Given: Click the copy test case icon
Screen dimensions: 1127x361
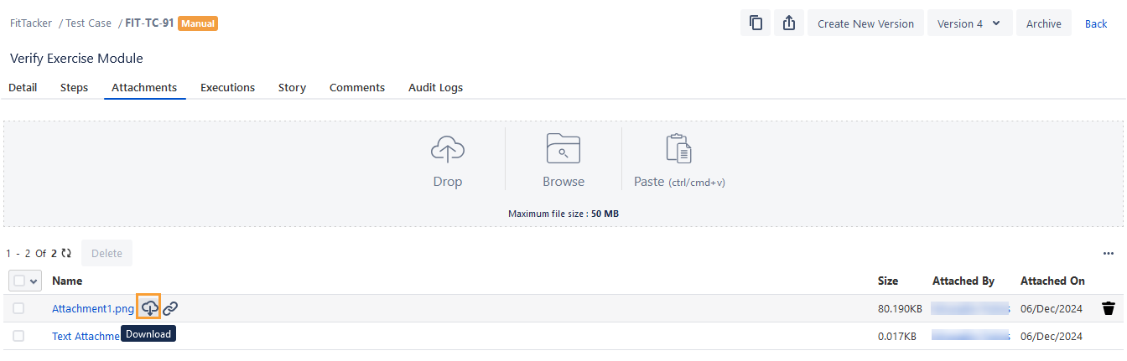Looking at the screenshot, I should pyautogui.click(x=756, y=23).
